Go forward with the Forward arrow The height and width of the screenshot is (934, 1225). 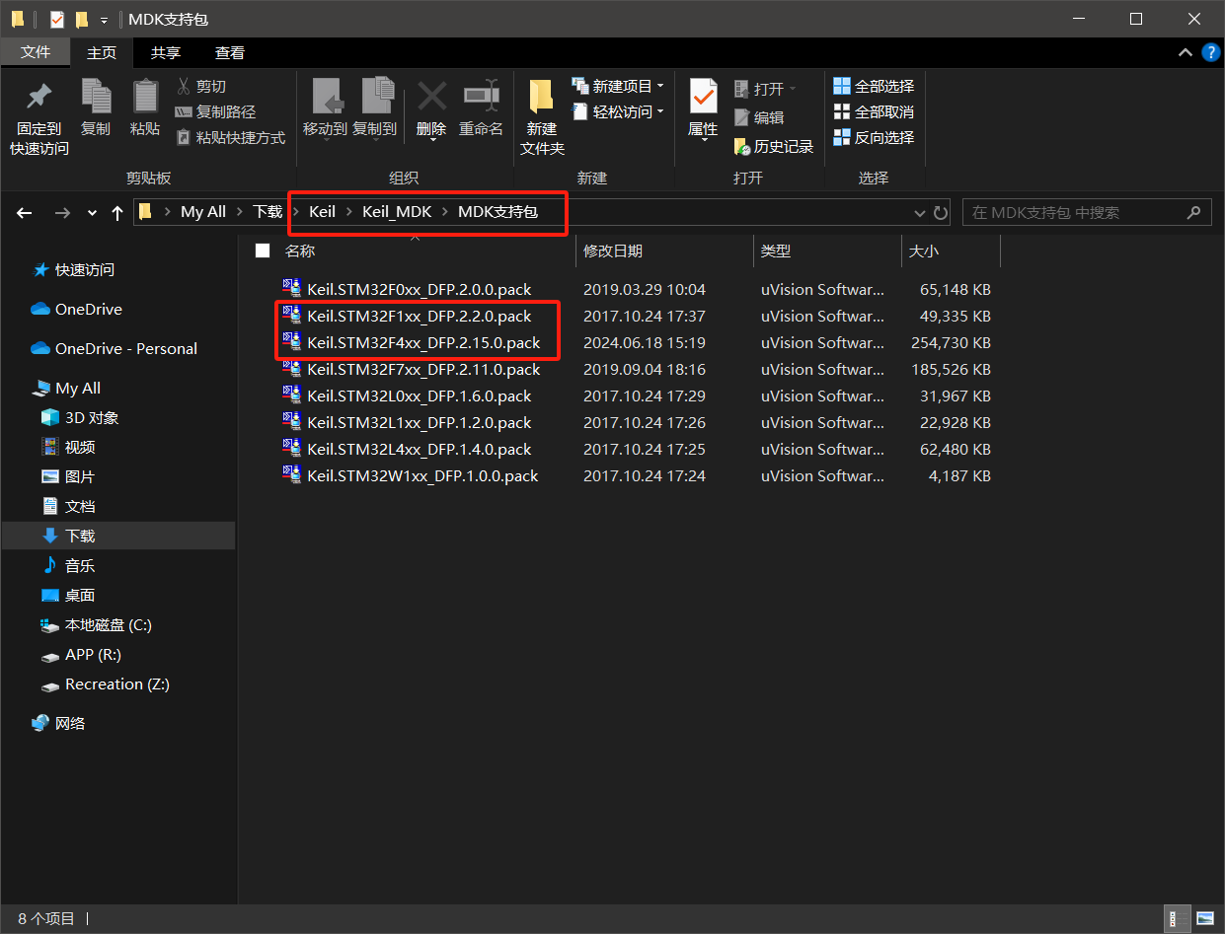(61, 212)
